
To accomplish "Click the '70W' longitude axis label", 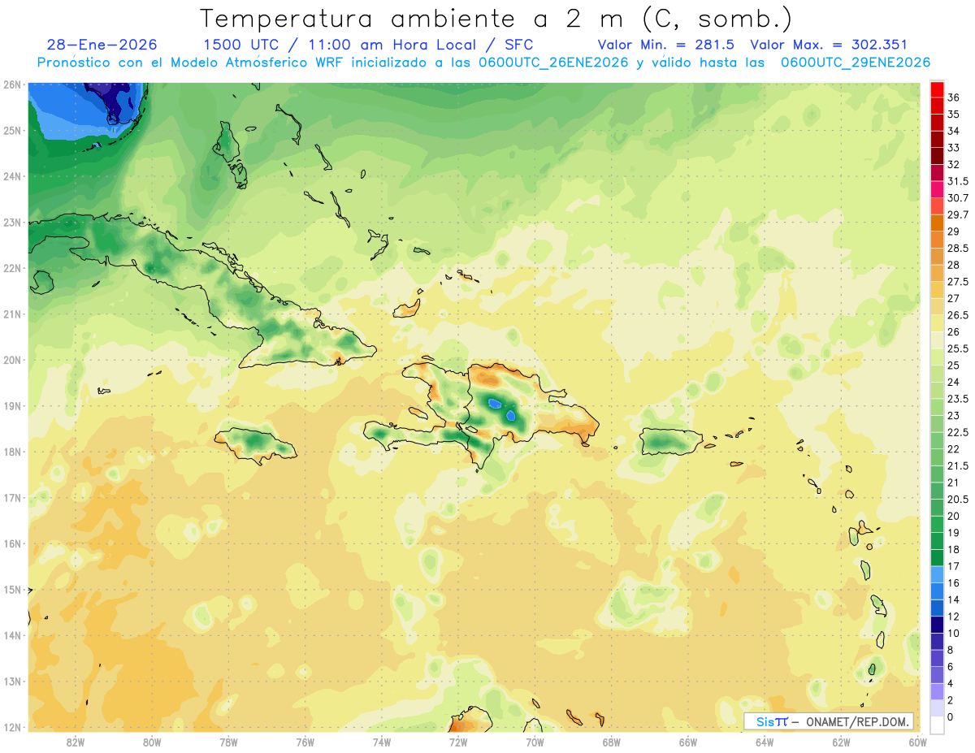I will 535,742.
